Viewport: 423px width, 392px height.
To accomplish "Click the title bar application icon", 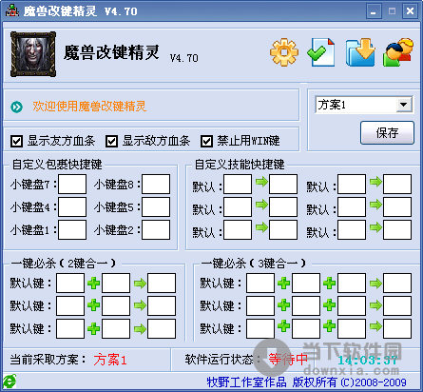I will click(x=12, y=10).
